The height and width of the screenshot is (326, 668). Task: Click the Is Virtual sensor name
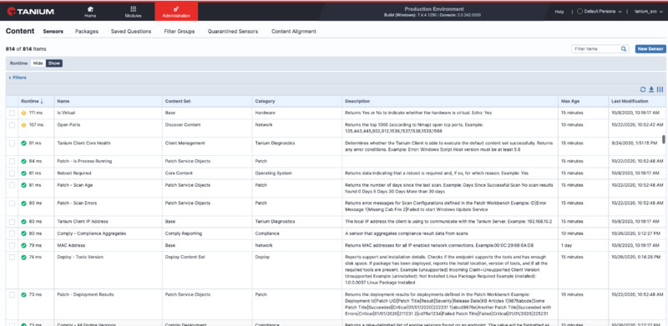click(x=66, y=113)
